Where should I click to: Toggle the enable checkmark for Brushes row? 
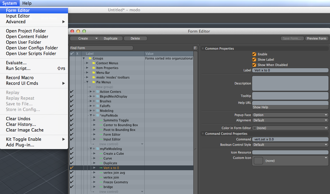coord(72,101)
